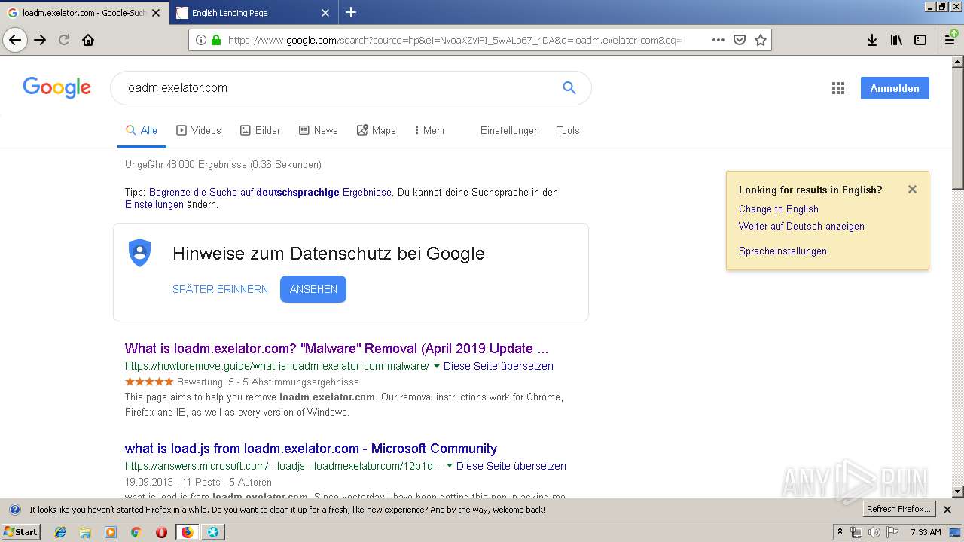Show hidden tray icons arrow
This screenshot has height=542, width=964.
840,532
